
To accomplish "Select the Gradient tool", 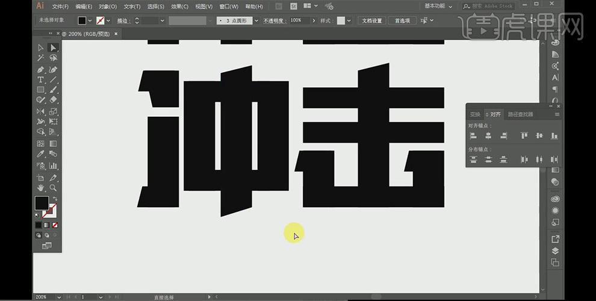I will point(53,144).
